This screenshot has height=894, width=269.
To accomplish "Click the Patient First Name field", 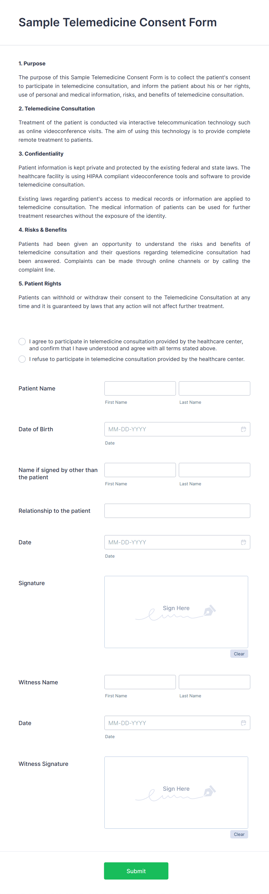I will [x=140, y=388].
